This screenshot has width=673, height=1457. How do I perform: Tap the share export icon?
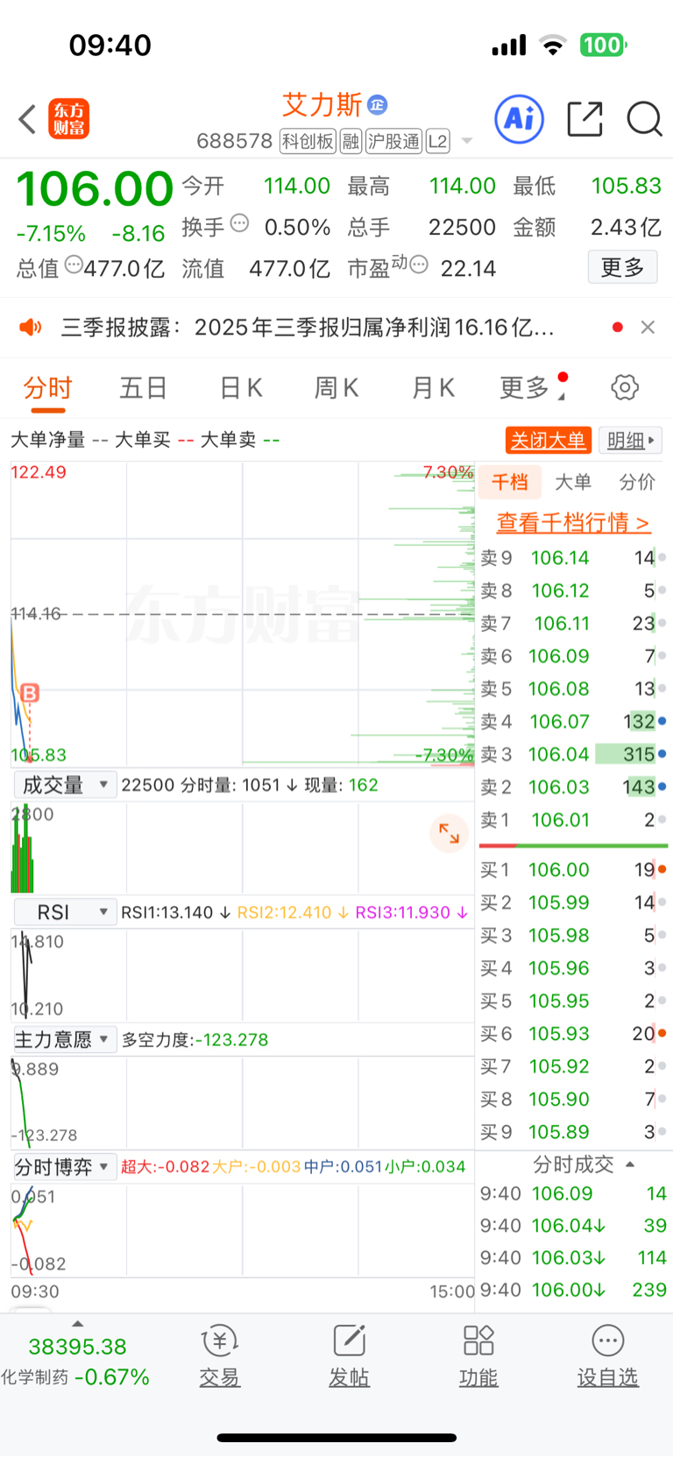[584, 119]
